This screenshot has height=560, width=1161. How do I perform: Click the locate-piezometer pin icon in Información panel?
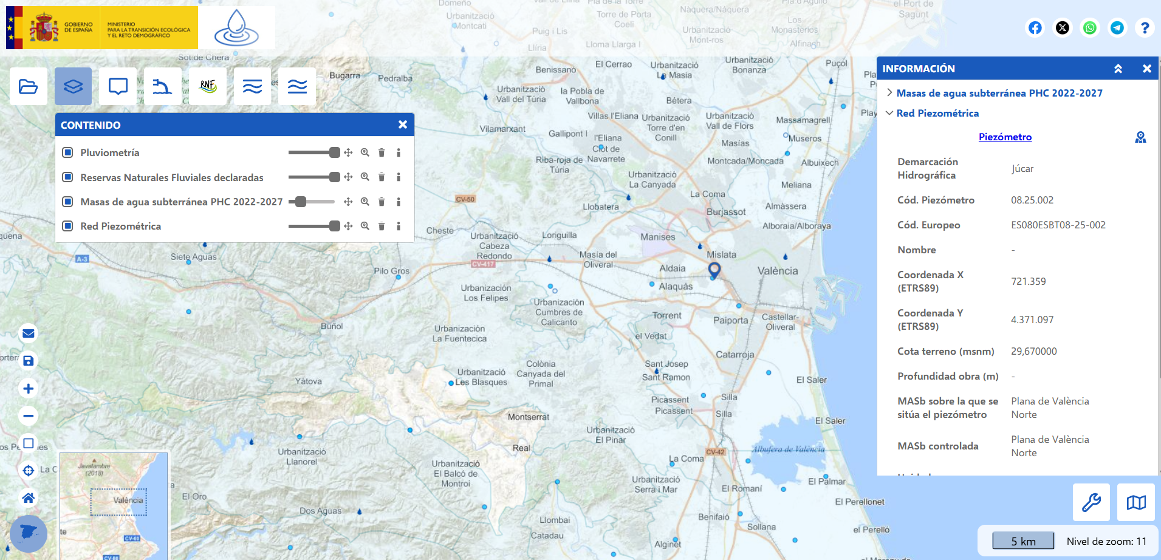point(1140,137)
